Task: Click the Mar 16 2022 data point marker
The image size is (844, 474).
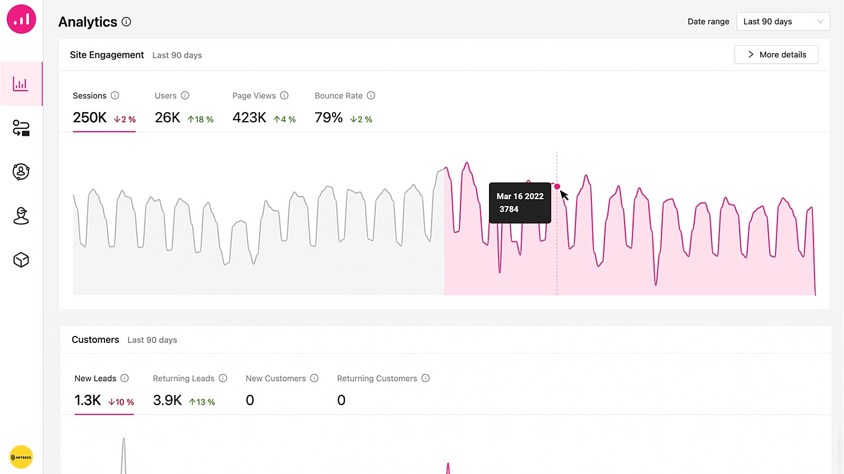Action: 557,186
